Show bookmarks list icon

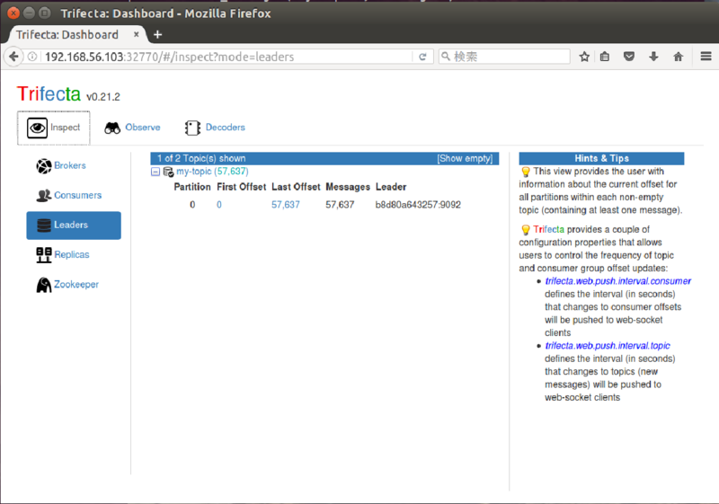click(x=605, y=57)
